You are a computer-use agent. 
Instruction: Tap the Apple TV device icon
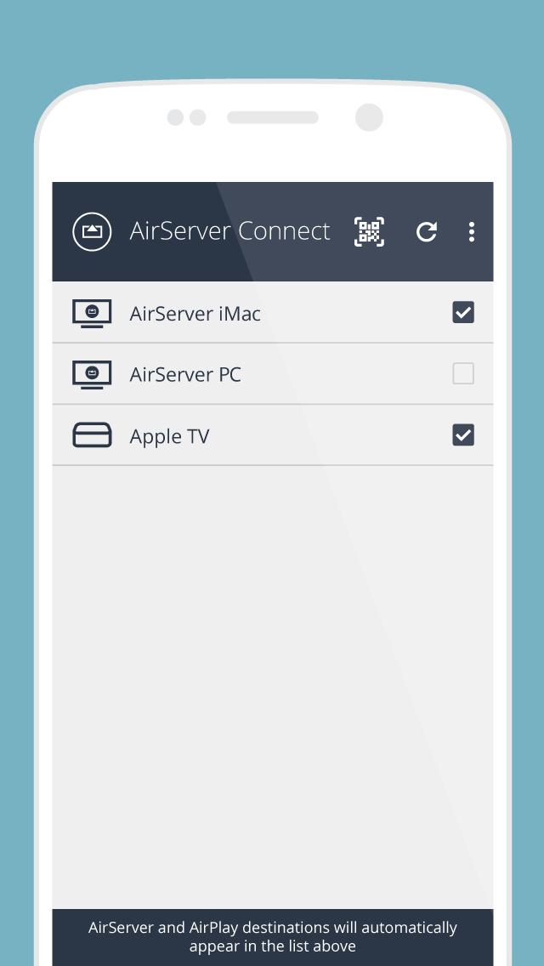pos(92,435)
